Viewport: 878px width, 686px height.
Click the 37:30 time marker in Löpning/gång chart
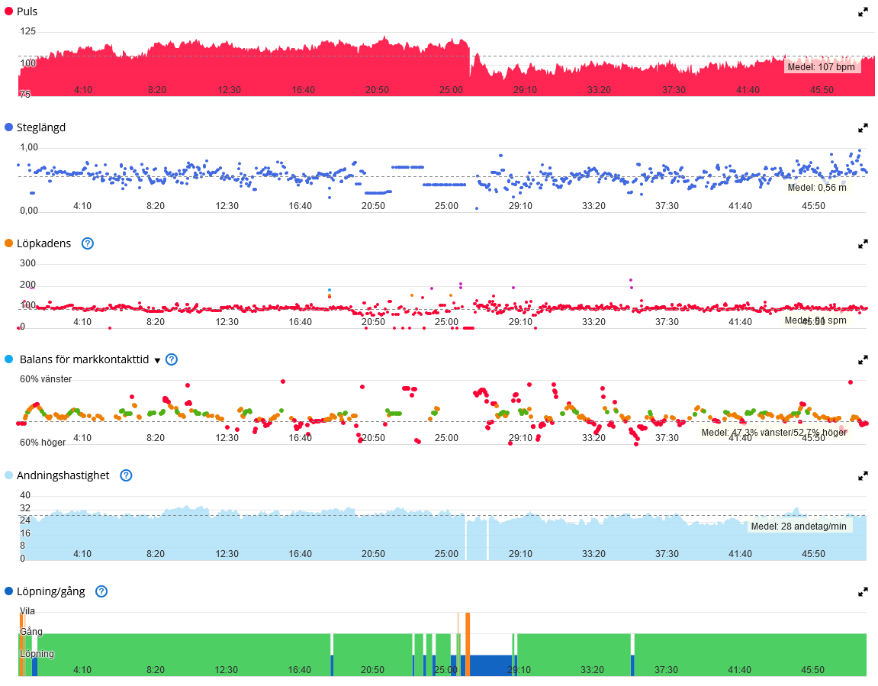tap(667, 670)
